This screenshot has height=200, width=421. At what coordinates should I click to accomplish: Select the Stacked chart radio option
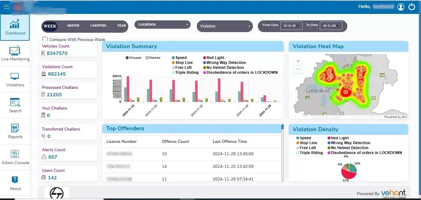[147, 58]
